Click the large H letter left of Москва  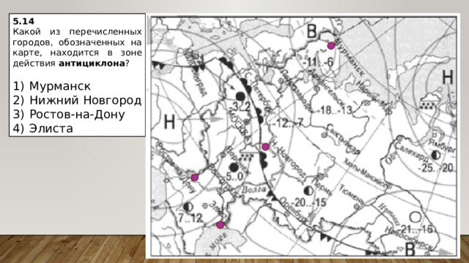(x=169, y=122)
